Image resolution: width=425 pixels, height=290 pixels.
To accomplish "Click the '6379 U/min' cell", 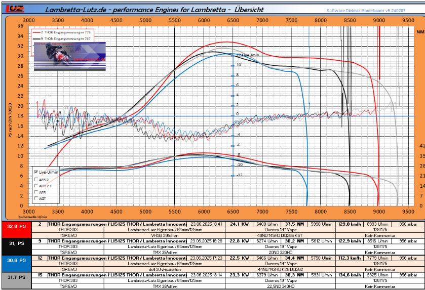I will (x=267, y=275).
